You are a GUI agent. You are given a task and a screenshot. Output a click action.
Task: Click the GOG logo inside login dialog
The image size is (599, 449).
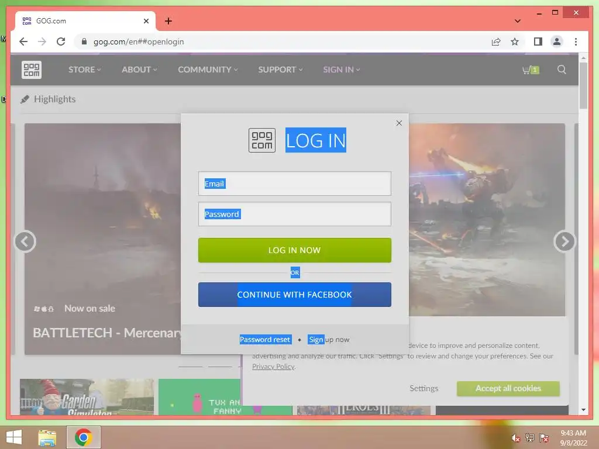click(261, 140)
